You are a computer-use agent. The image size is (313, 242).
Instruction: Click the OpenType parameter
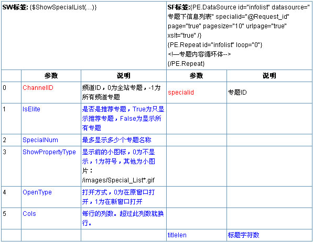point(37,192)
